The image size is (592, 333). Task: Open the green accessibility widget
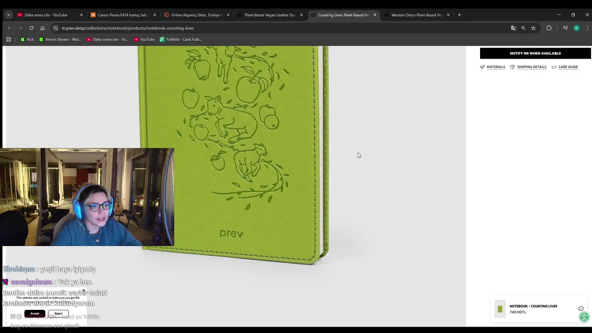click(x=584, y=317)
